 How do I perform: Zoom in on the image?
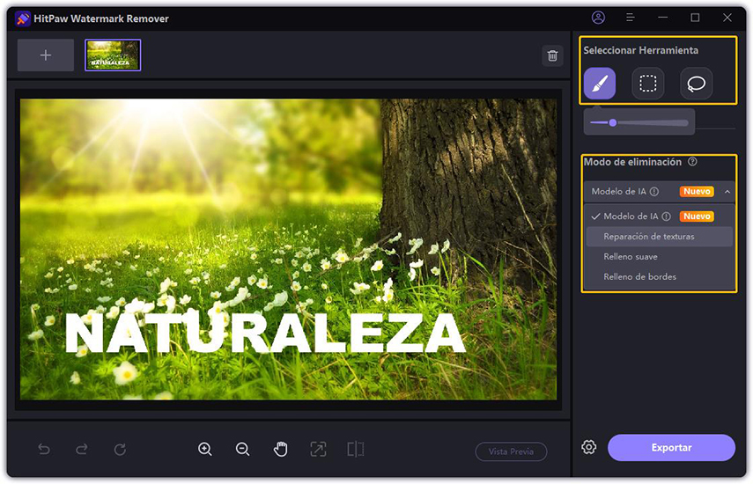[x=205, y=450]
